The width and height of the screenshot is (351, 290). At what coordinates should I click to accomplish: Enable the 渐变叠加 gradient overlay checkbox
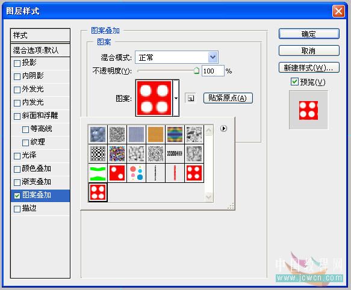tap(17, 182)
